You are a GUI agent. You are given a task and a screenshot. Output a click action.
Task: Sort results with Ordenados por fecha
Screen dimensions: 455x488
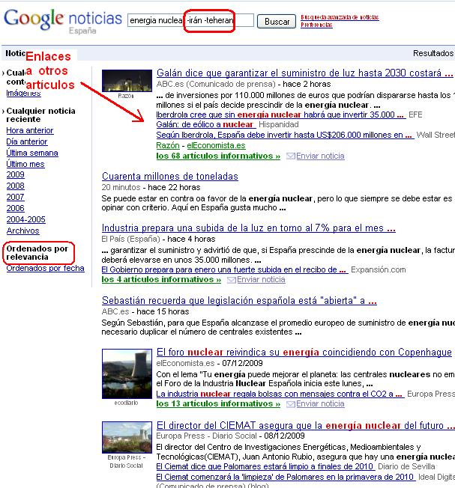tap(45, 268)
